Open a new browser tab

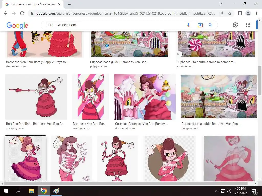click(69, 4)
